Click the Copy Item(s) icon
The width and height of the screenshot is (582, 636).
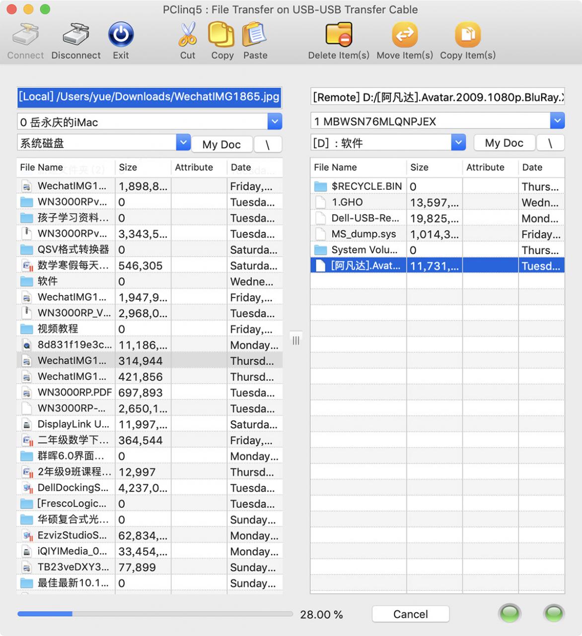pyautogui.click(x=468, y=34)
